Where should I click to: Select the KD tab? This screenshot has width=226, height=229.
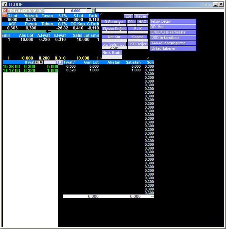[29, 11]
